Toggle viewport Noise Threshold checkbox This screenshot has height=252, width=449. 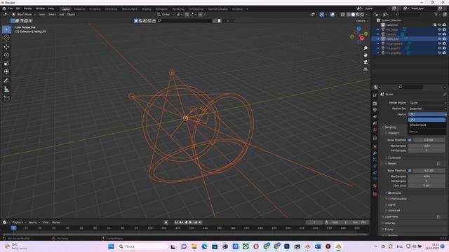410,140
